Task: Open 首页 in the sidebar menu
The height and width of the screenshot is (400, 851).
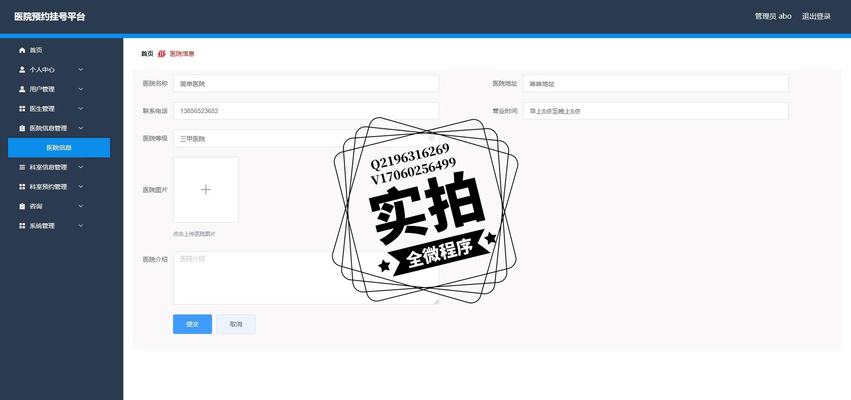Action: click(x=36, y=50)
